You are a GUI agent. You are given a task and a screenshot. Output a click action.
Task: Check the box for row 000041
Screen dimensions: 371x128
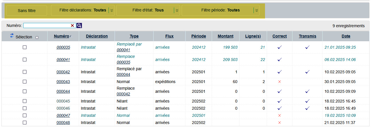point(25,60)
